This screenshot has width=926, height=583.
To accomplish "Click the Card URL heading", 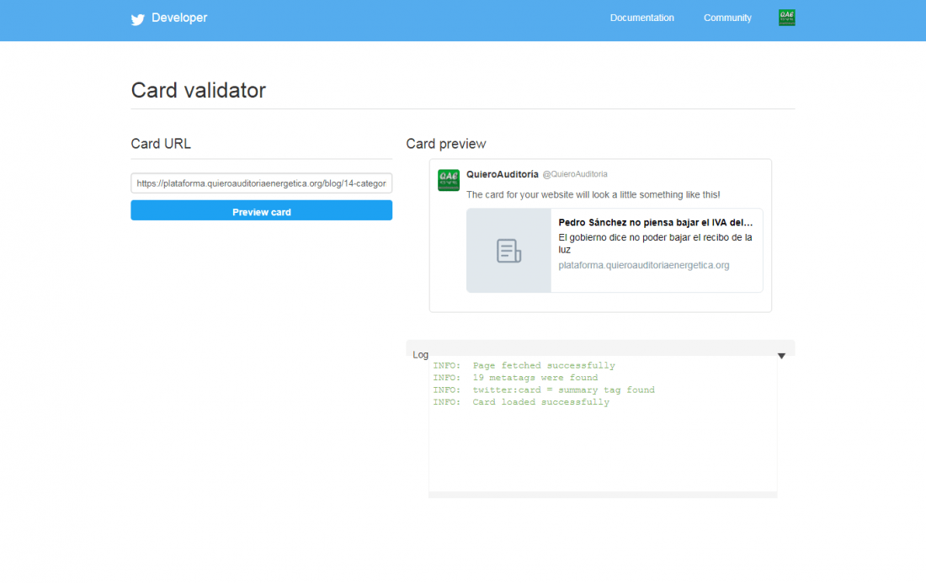I will pos(161,144).
